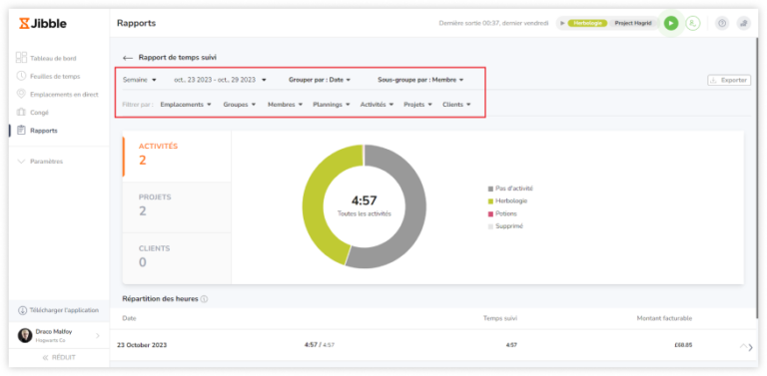767x376 pixels.
Task: Open Sous-groupe par : Membre dropdown
Action: [420, 80]
